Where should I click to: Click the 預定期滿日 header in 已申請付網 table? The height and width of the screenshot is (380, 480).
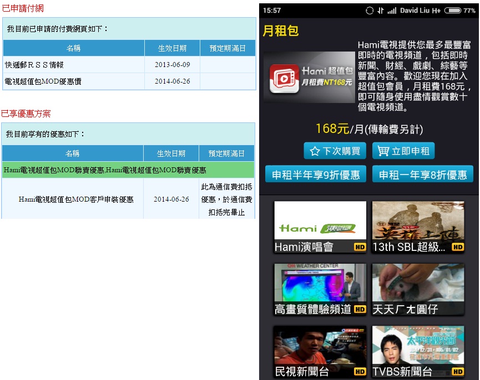click(228, 48)
